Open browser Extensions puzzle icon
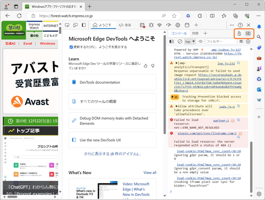The height and width of the screenshot is (200, 265). [200, 16]
